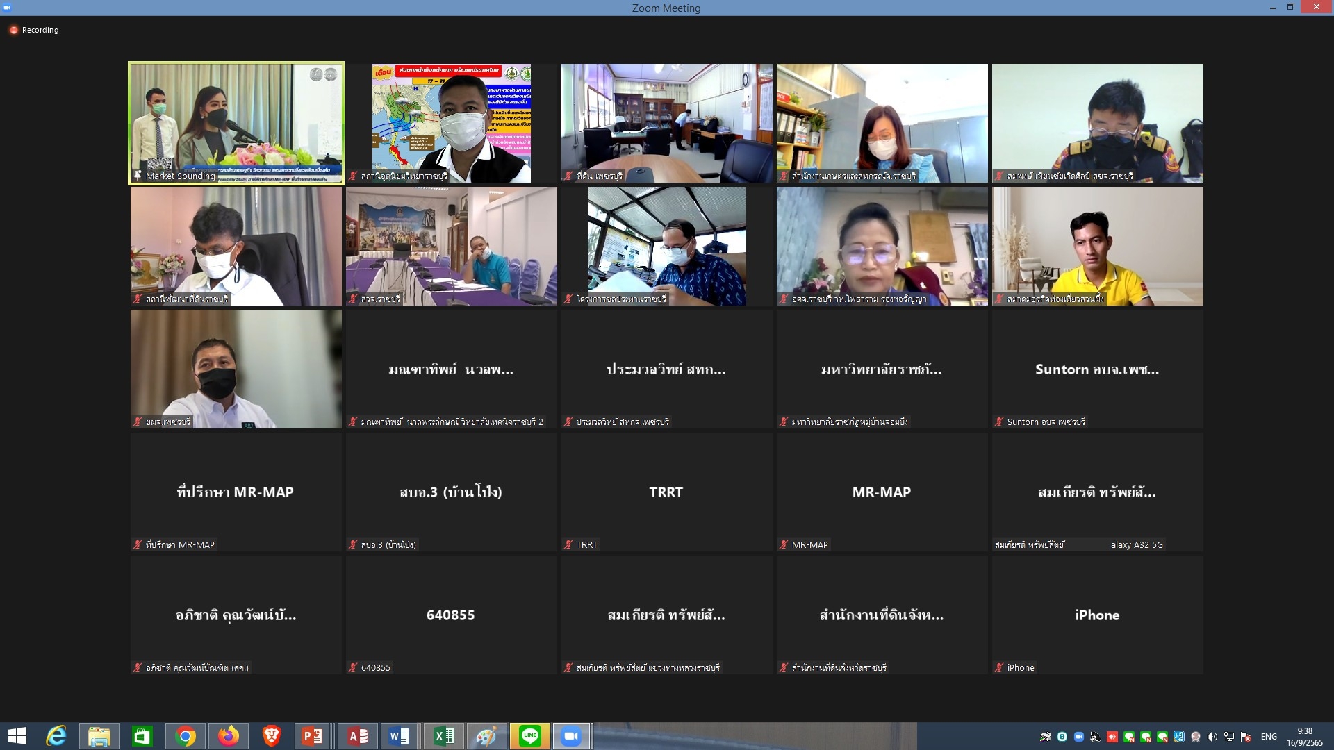The width and height of the screenshot is (1334, 750).
Task: Click the network status tray icon
Action: click(x=1229, y=737)
